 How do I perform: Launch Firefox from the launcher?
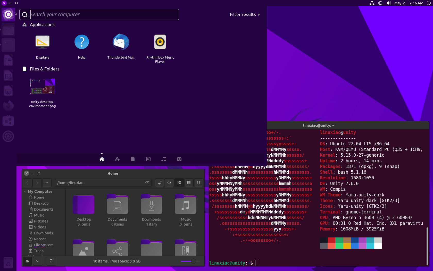coord(8,106)
